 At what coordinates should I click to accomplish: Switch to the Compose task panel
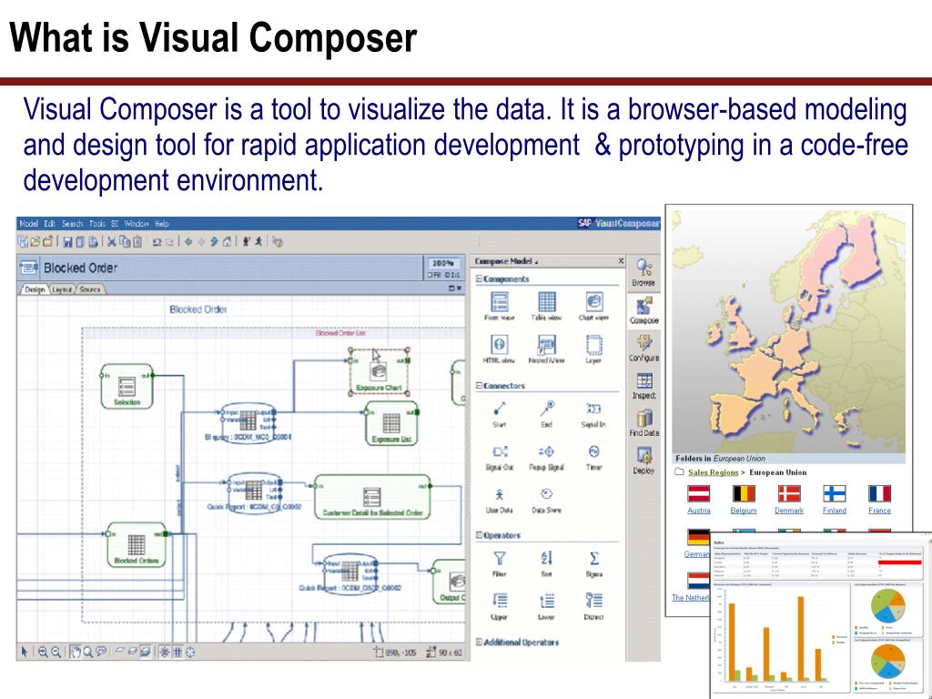pos(643,310)
